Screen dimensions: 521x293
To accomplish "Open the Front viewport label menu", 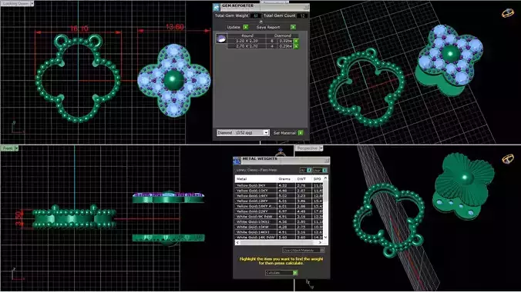I will pos(9,148).
